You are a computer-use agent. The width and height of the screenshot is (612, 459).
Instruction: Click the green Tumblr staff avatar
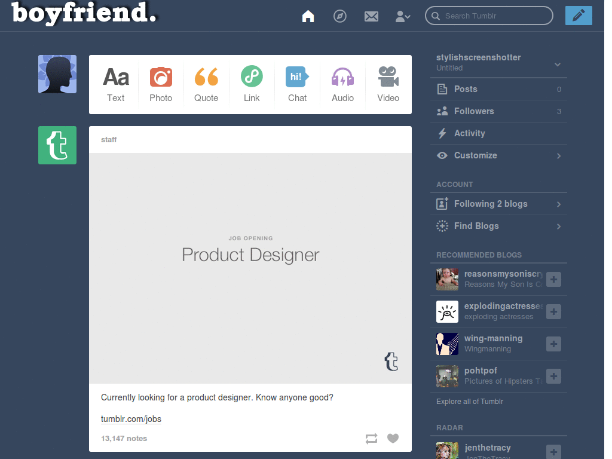[x=57, y=145]
